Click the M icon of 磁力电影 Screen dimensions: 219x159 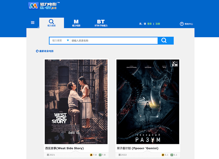point(76,22)
